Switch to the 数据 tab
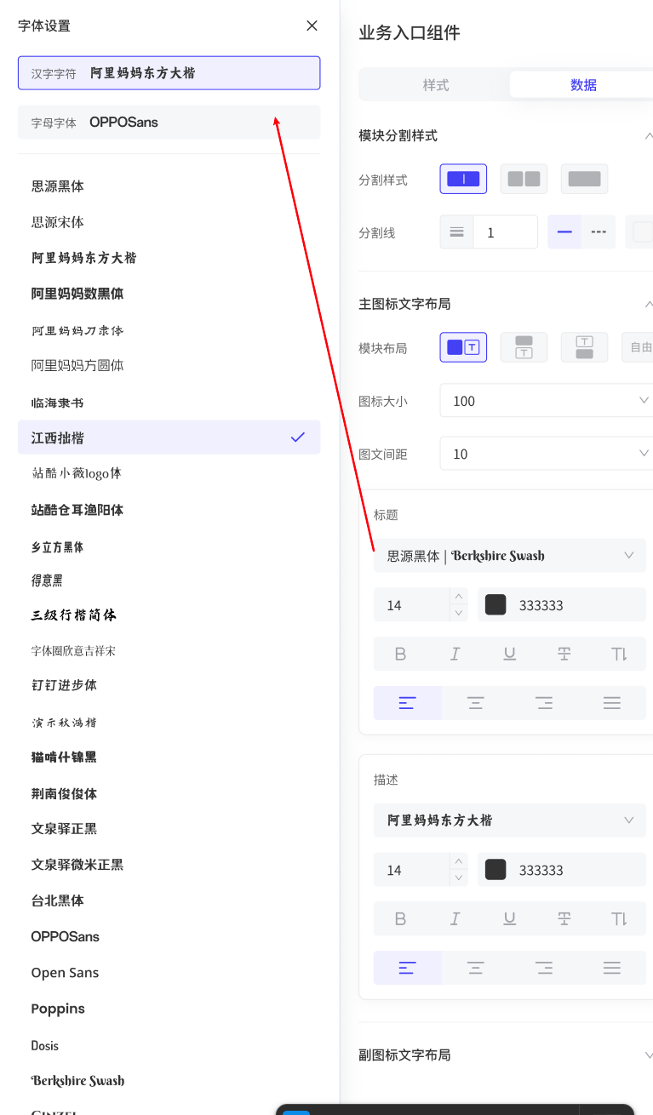 coord(583,85)
